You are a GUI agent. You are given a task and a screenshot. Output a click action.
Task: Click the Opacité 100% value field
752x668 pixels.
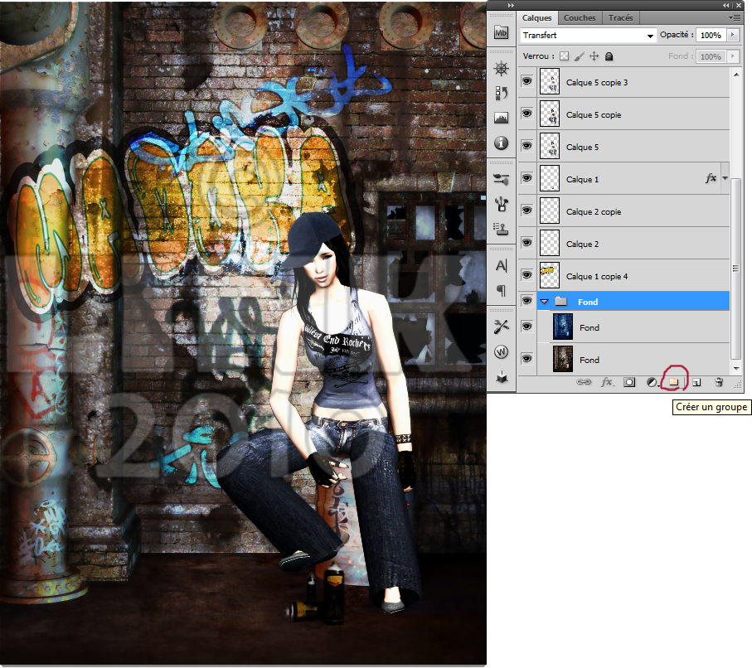click(709, 36)
